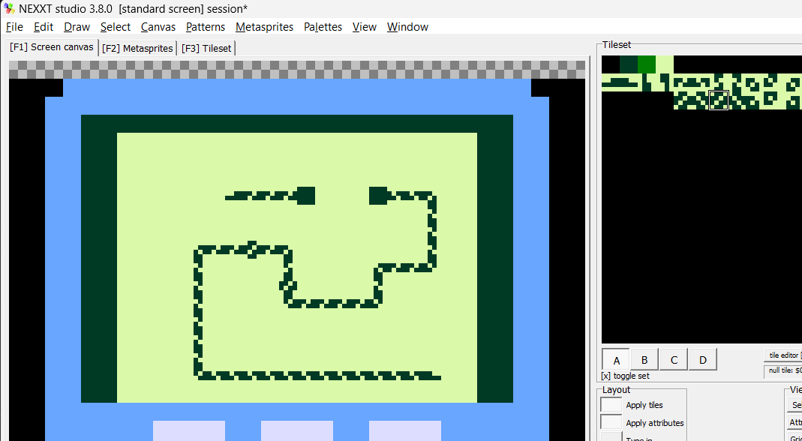
Task: Toggle the Apply tiles option
Action: (x=611, y=405)
